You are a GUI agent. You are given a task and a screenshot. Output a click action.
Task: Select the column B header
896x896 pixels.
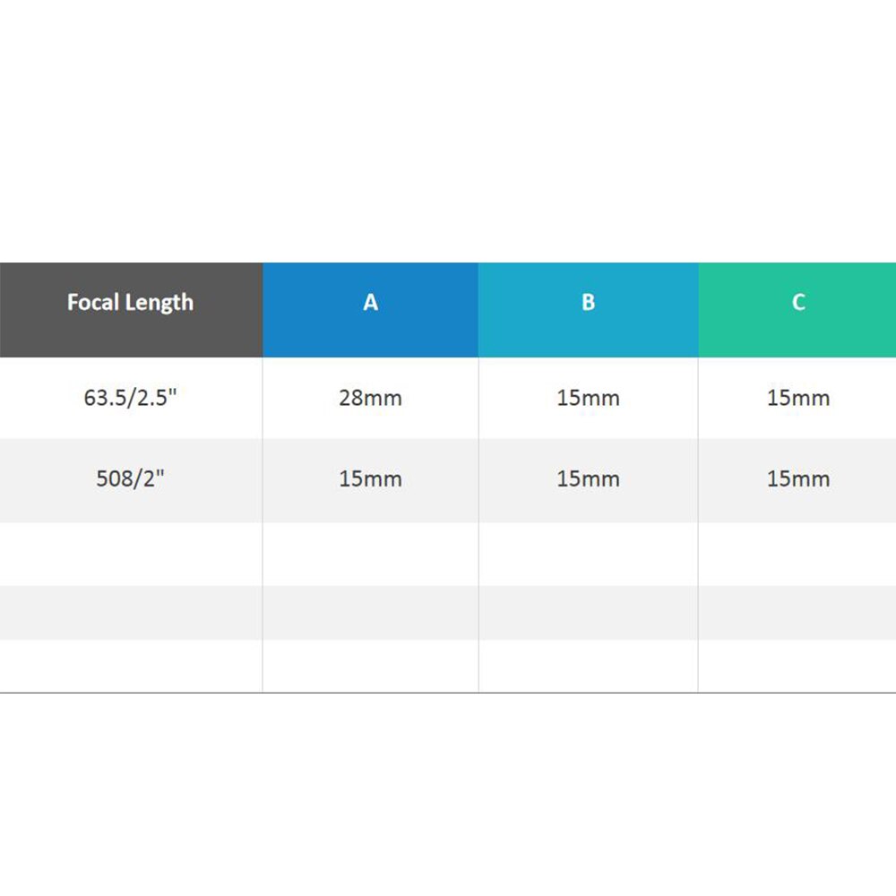(x=588, y=310)
